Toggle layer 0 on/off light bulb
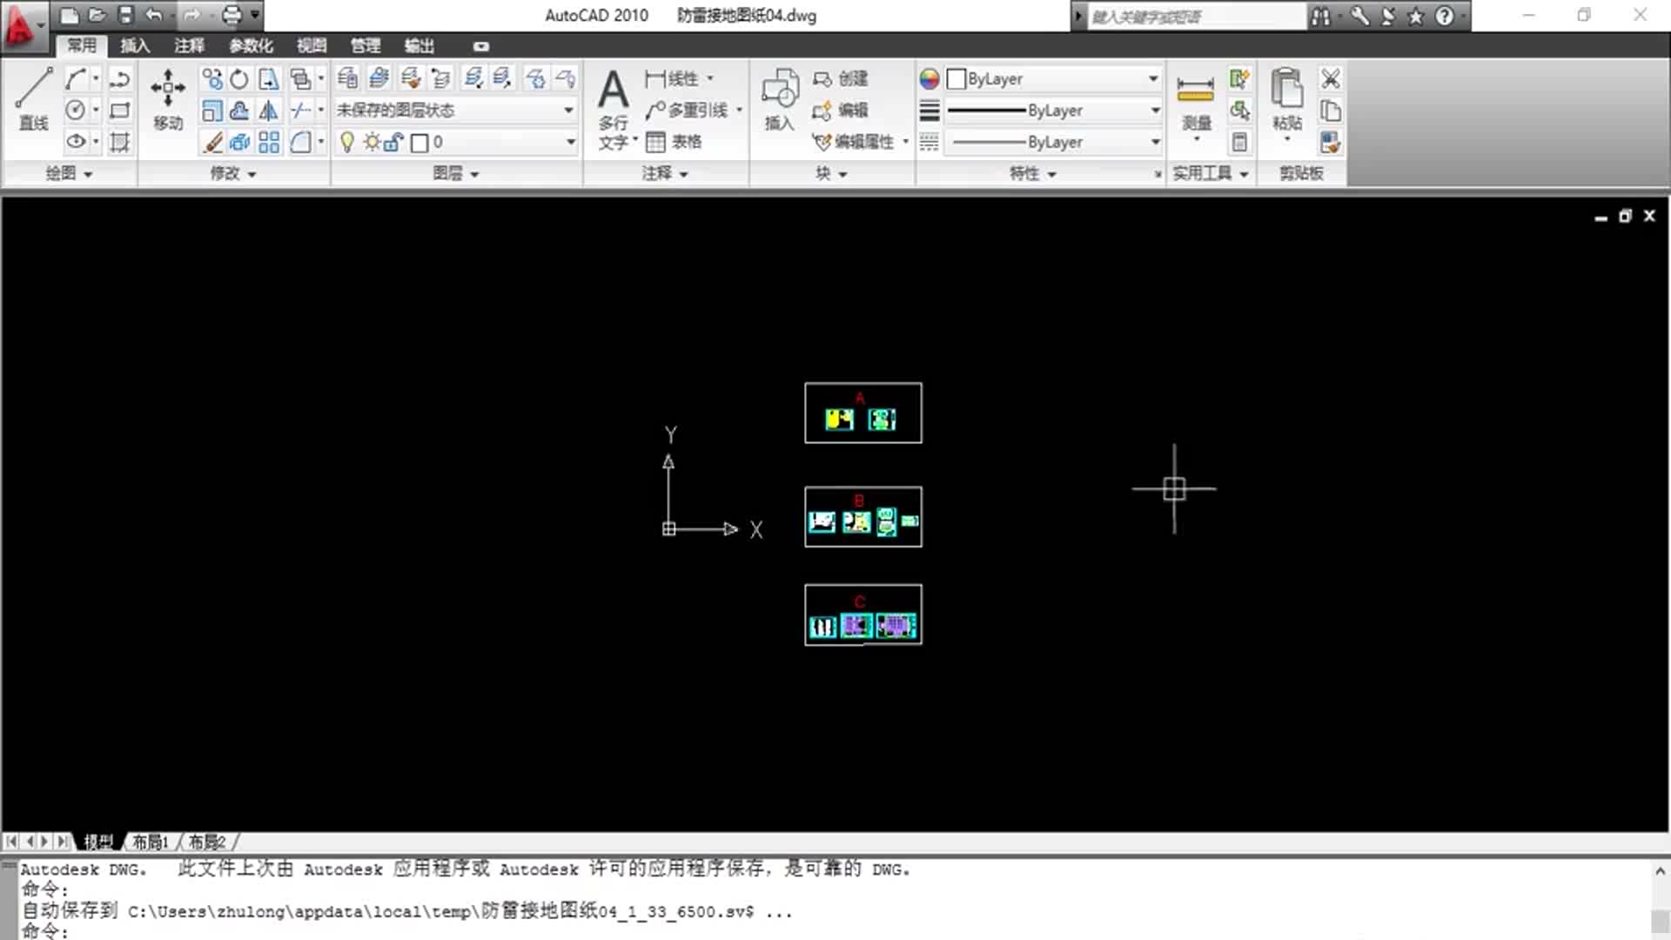Image resolution: width=1671 pixels, height=940 pixels. (347, 142)
